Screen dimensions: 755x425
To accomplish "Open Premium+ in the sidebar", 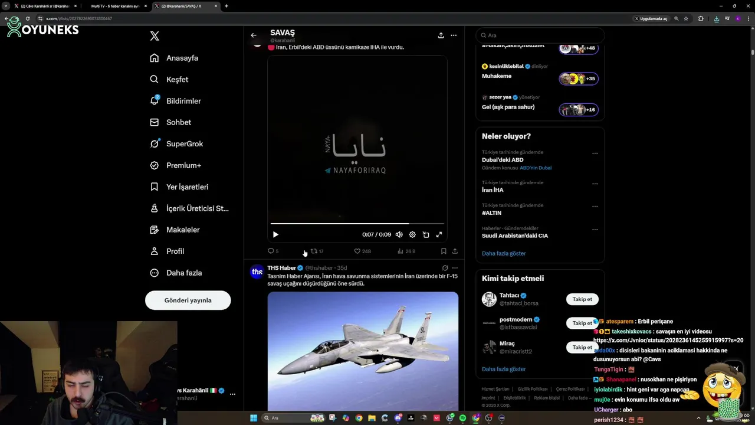I will [x=176, y=165].
